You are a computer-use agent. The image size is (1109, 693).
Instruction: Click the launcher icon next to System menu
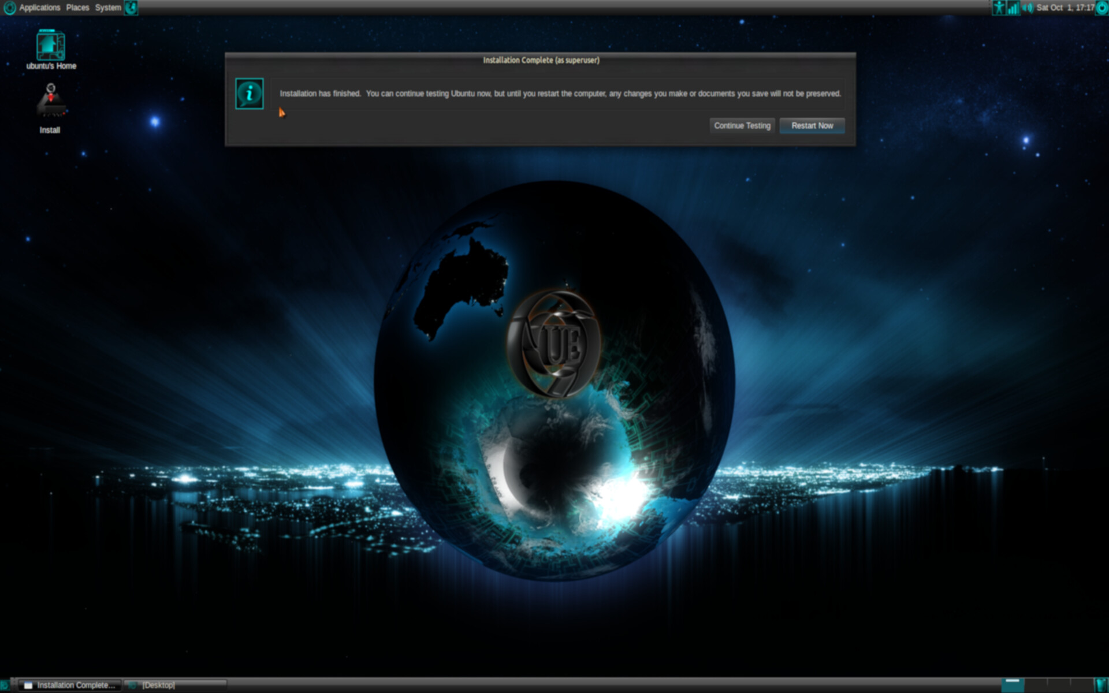coord(132,8)
